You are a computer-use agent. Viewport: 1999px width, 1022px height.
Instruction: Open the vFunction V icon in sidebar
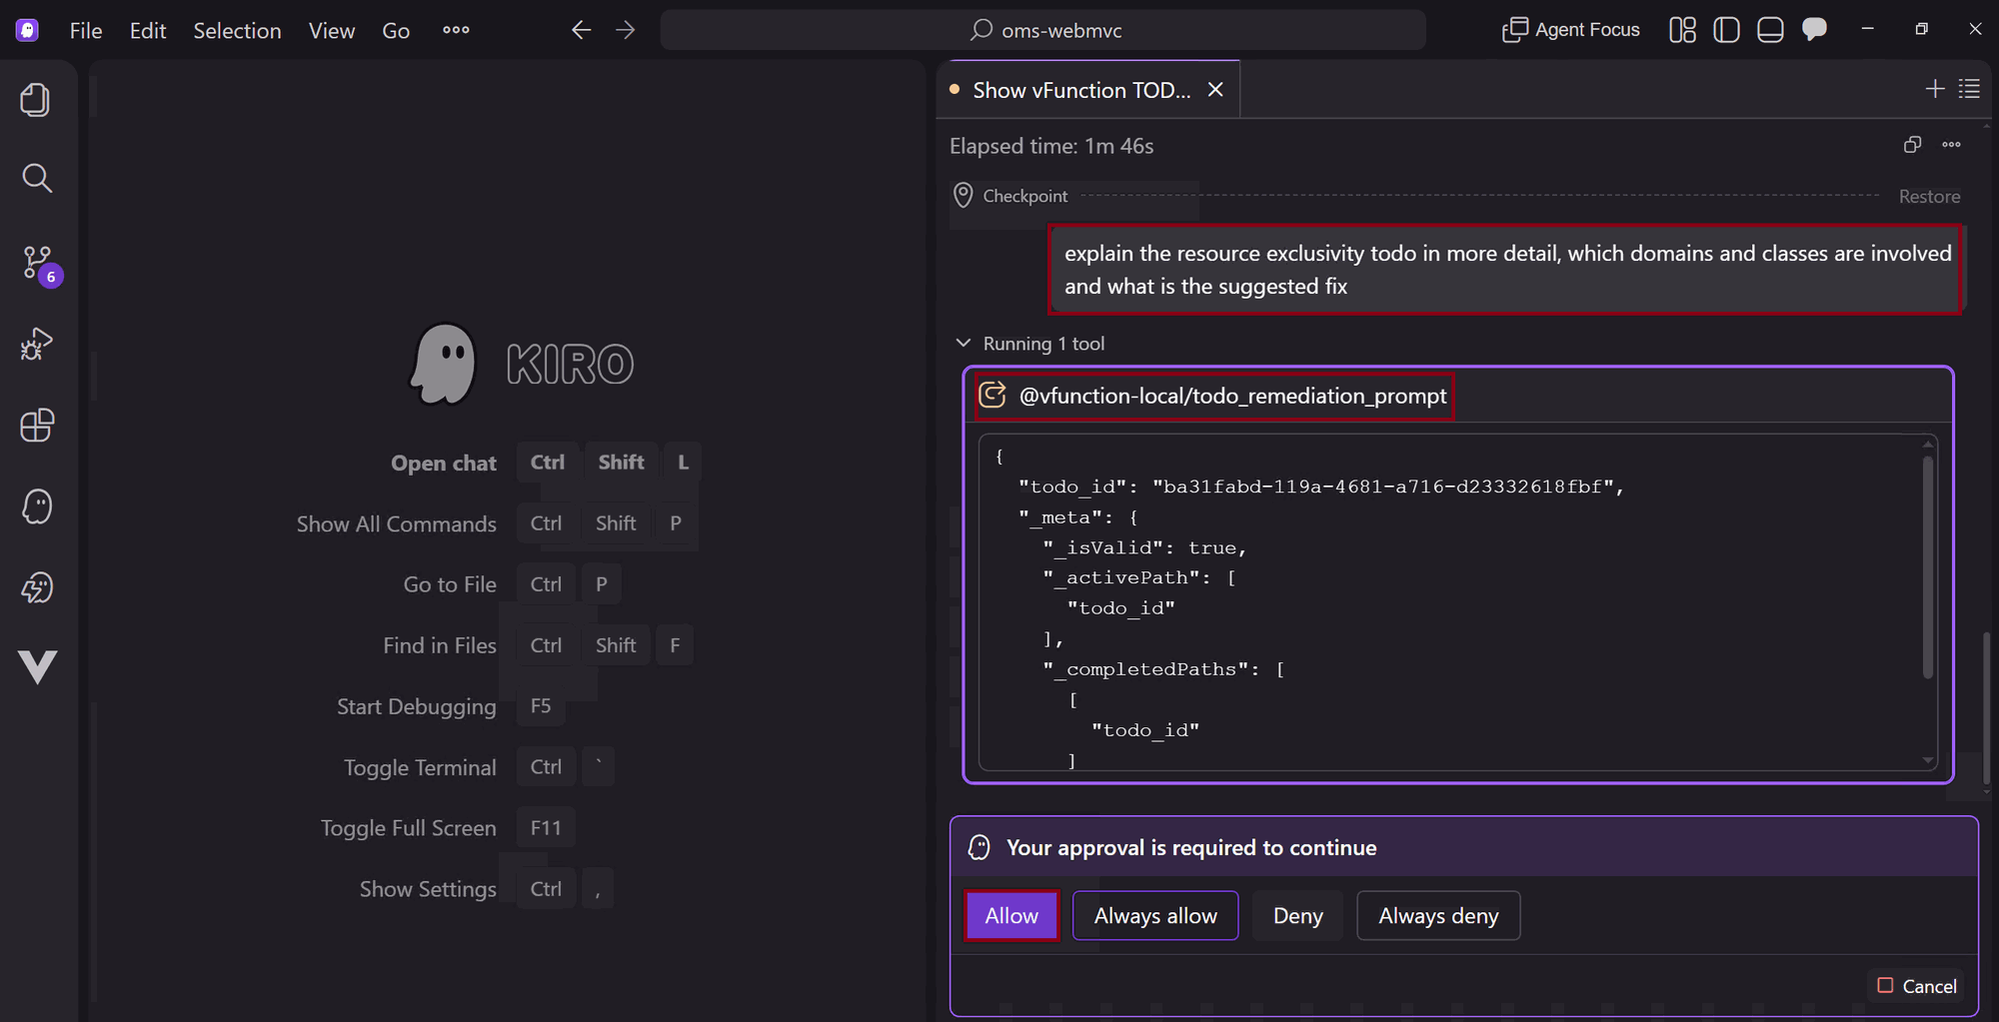[x=36, y=666]
